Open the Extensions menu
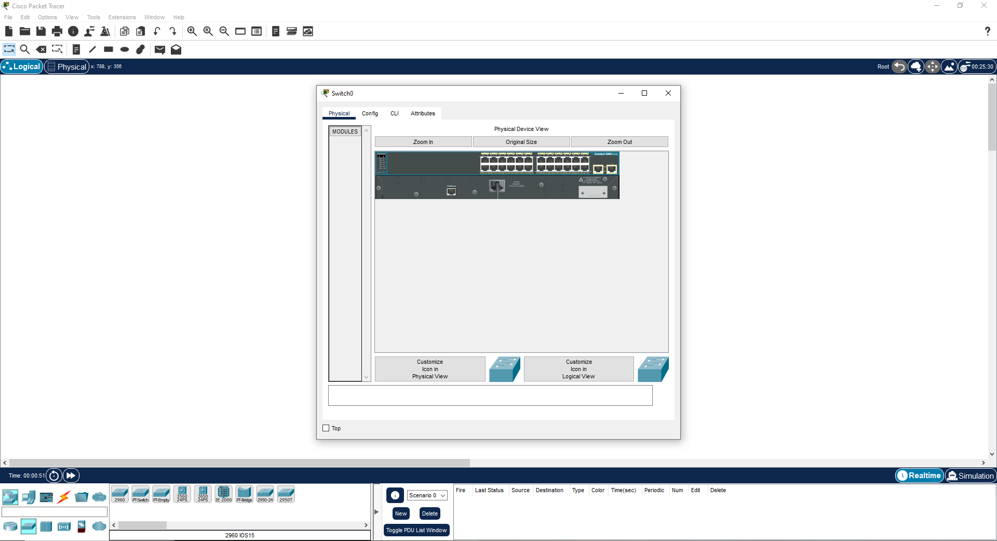 pos(122,17)
